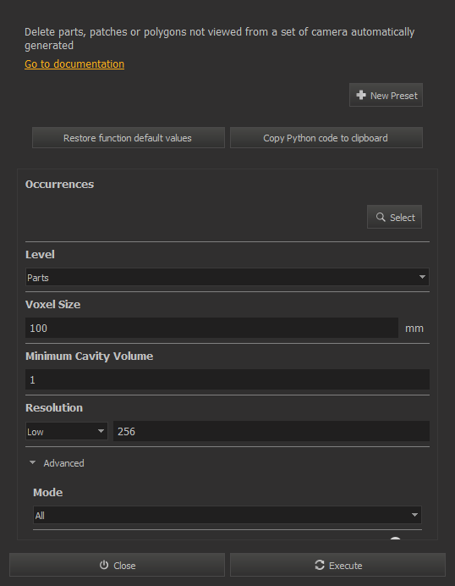Open the Resolution preset dropdown set to Low
Viewport: 455px width, 586px height.
(67, 431)
